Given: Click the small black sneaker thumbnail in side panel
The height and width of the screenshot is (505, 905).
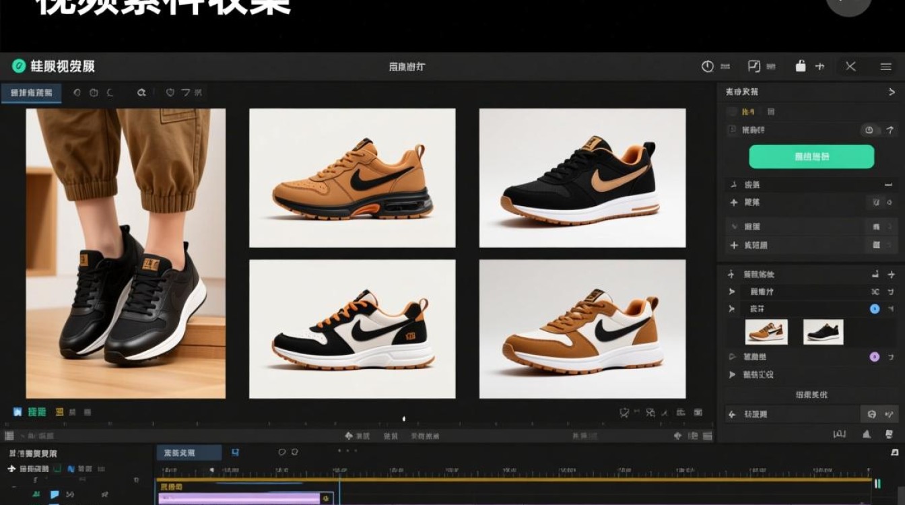Looking at the screenshot, I should coord(823,332).
